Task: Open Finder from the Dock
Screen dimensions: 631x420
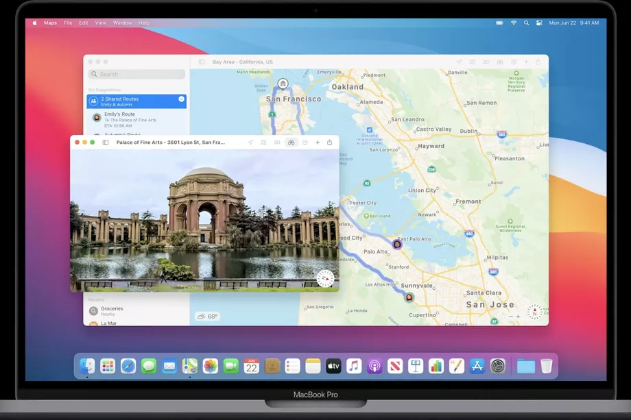Action: click(x=87, y=366)
